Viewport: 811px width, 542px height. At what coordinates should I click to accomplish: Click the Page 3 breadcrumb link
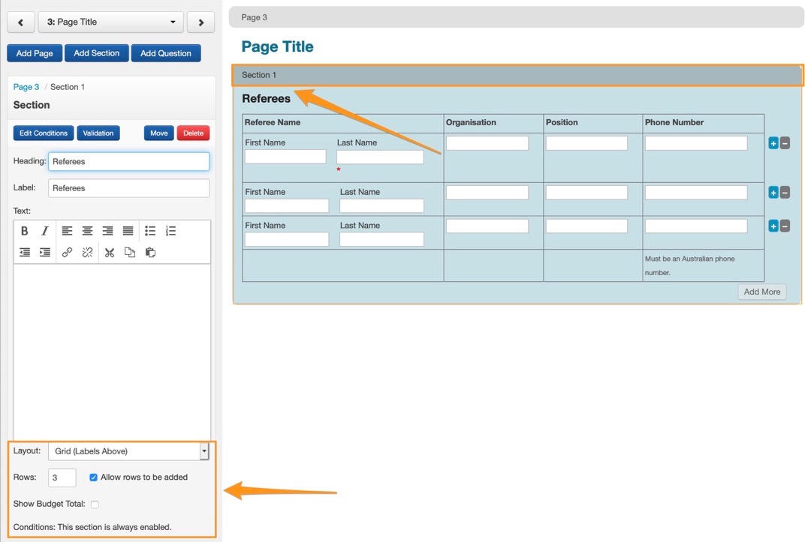[x=26, y=87]
